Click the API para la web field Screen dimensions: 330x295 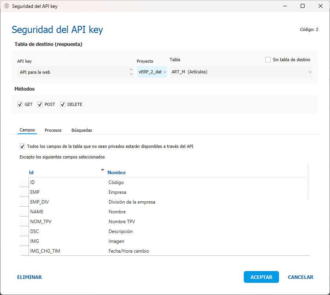(73, 72)
